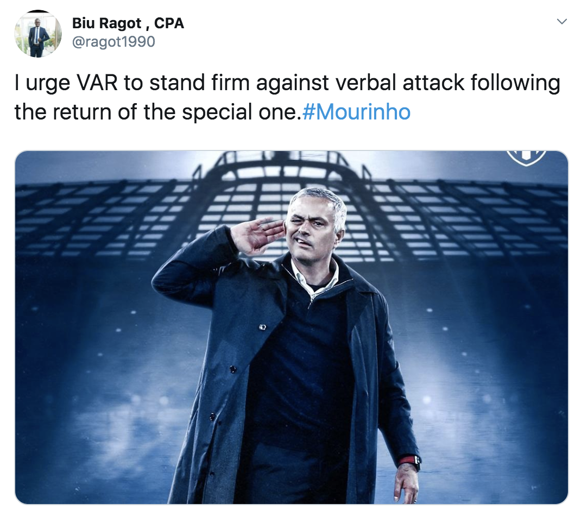This screenshot has height=516, width=581.
Task: Click the 'CPA' suffix in author name
Action: point(169,23)
